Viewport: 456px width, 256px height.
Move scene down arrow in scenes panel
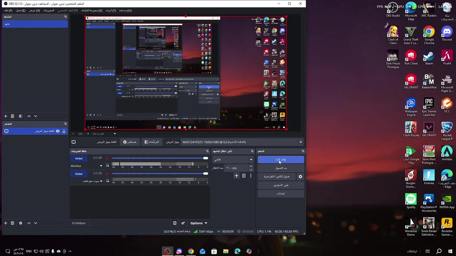tap(35, 116)
